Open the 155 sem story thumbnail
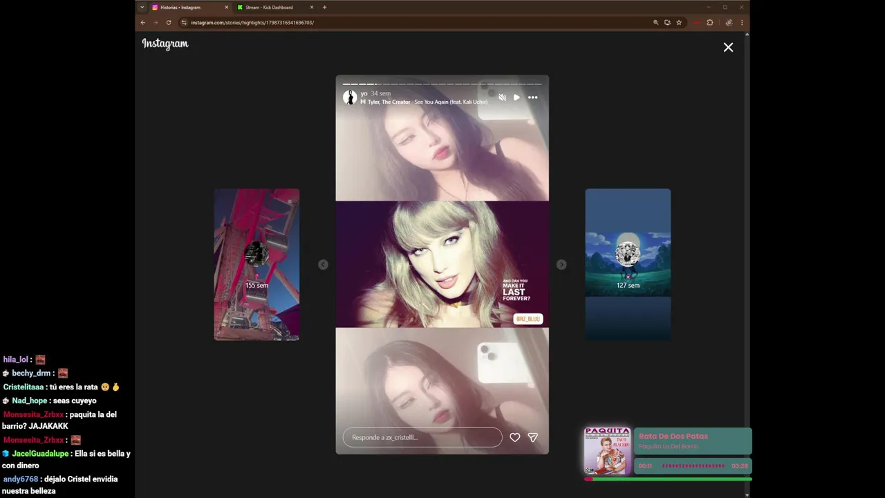Screen dimensions: 885x498 [x=257, y=264]
